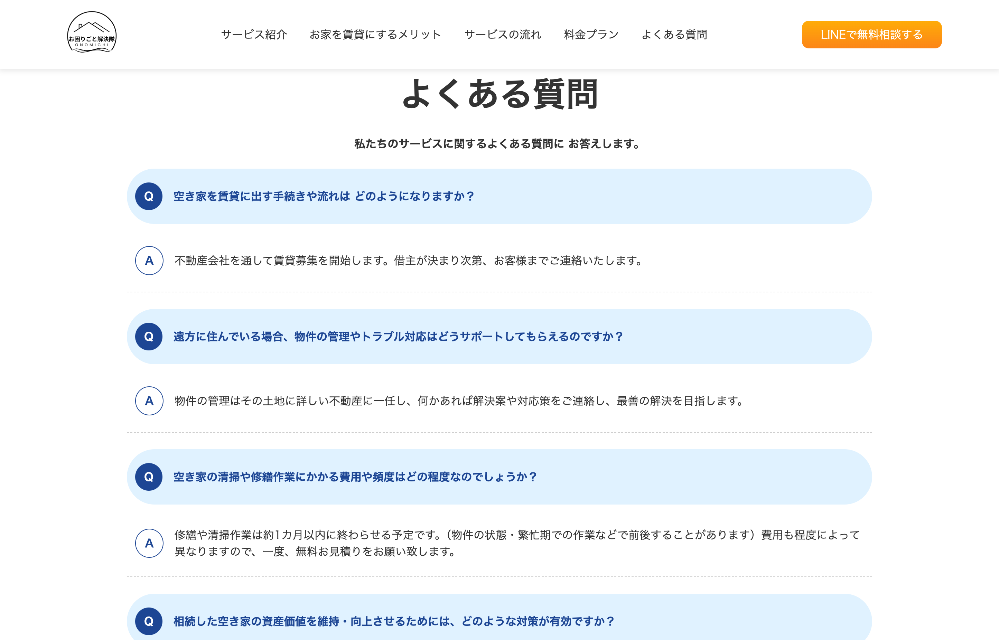This screenshot has height=640, width=999.
Task: Click answer text 修繕や清掃作業は約1カ月以内
Action: tap(517, 543)
